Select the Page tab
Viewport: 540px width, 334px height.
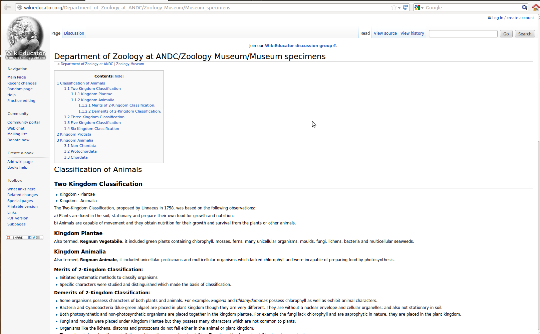click(x=56, y=33)
